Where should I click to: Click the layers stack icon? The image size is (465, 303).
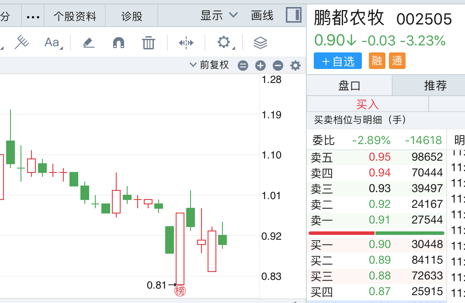[260, 43]
